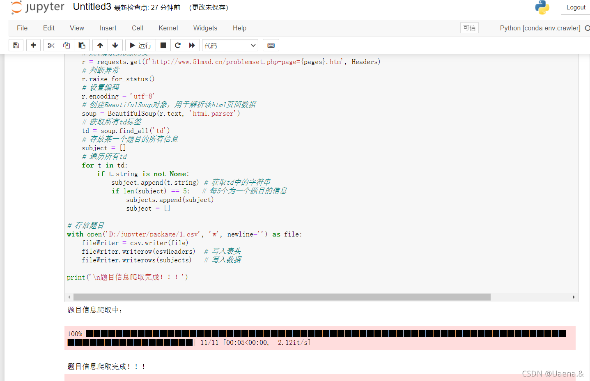The width and height of the screenshot is (590, 381).
Task: Open the Edit menu
Action: coord(49,28)
